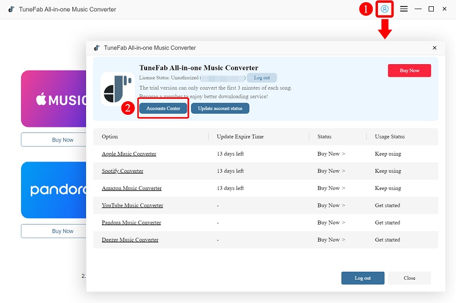Image resolution: width=456 pixels, height=303 pixels.
Task: Open Deezer Music Converter link
Action: click(130, 240)
